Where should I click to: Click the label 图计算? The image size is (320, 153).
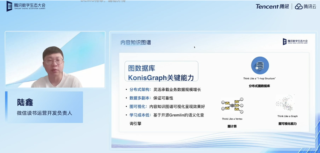[x=232, y=126]
